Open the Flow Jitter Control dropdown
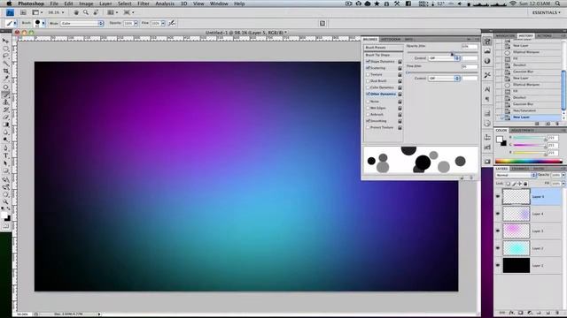 coord(444,79)
